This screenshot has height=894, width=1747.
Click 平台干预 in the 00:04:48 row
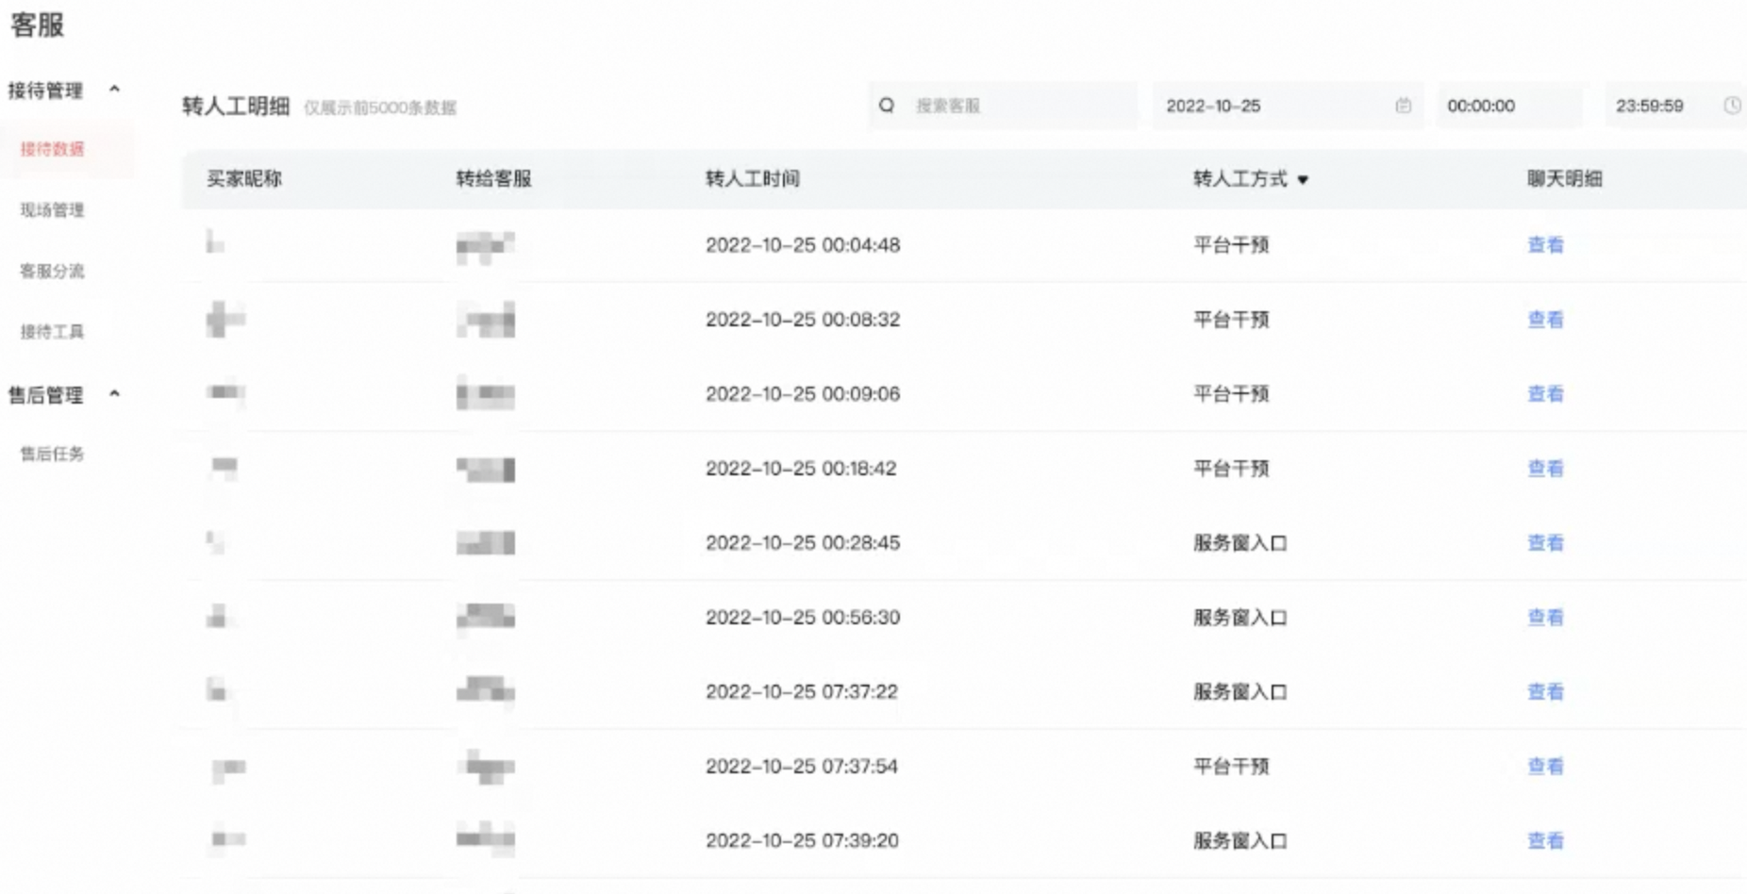point(1231,245)
